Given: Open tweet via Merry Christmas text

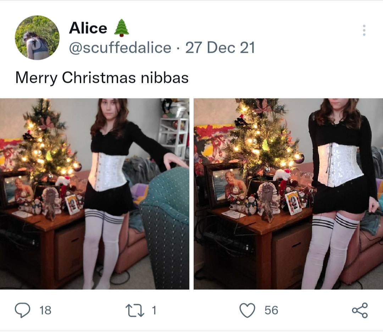Looking at the screenshot, I should click(x=102, y=78).
